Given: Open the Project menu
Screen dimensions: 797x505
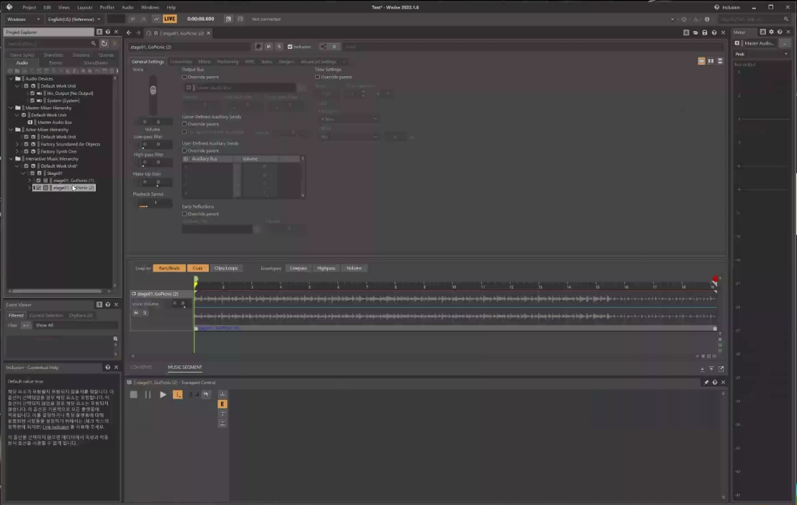Looking at the screenshot, I should [29, 8].
